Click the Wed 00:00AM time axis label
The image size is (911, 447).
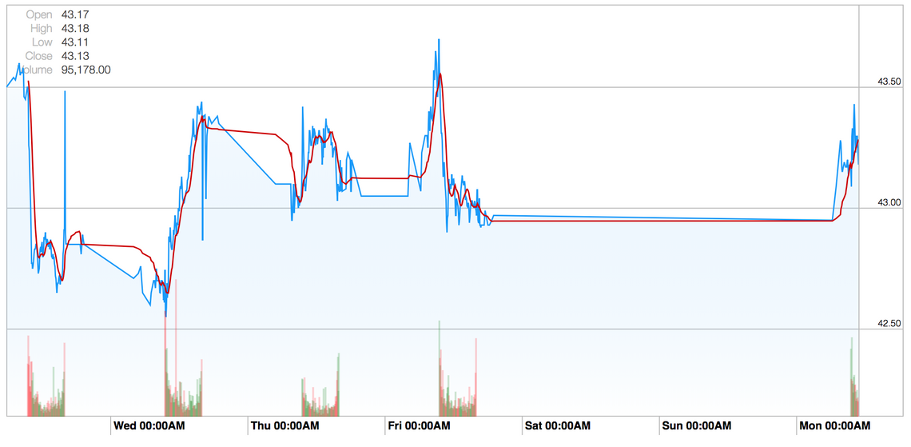click(149, 426)
